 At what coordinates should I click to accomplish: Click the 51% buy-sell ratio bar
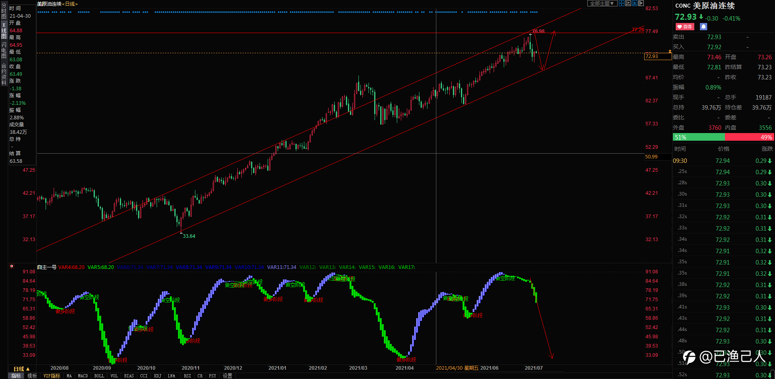[699, 137]
